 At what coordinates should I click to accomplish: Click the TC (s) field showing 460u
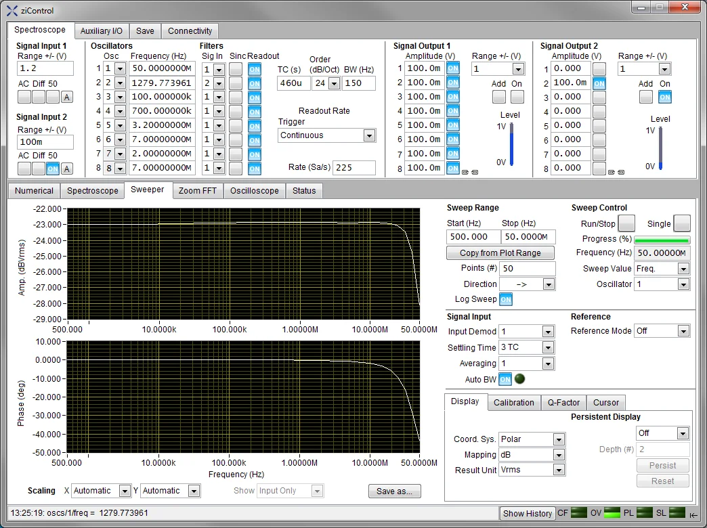click(x=293, y=83)
